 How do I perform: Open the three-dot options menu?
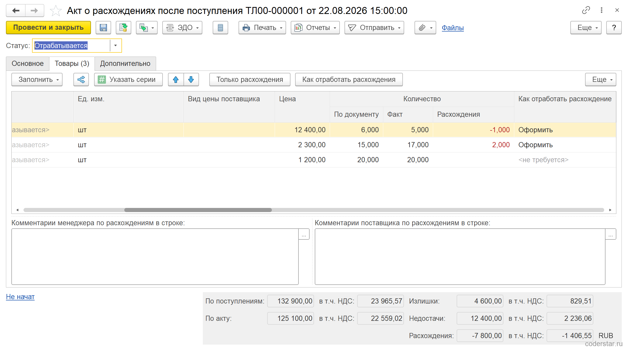(602, 10)
